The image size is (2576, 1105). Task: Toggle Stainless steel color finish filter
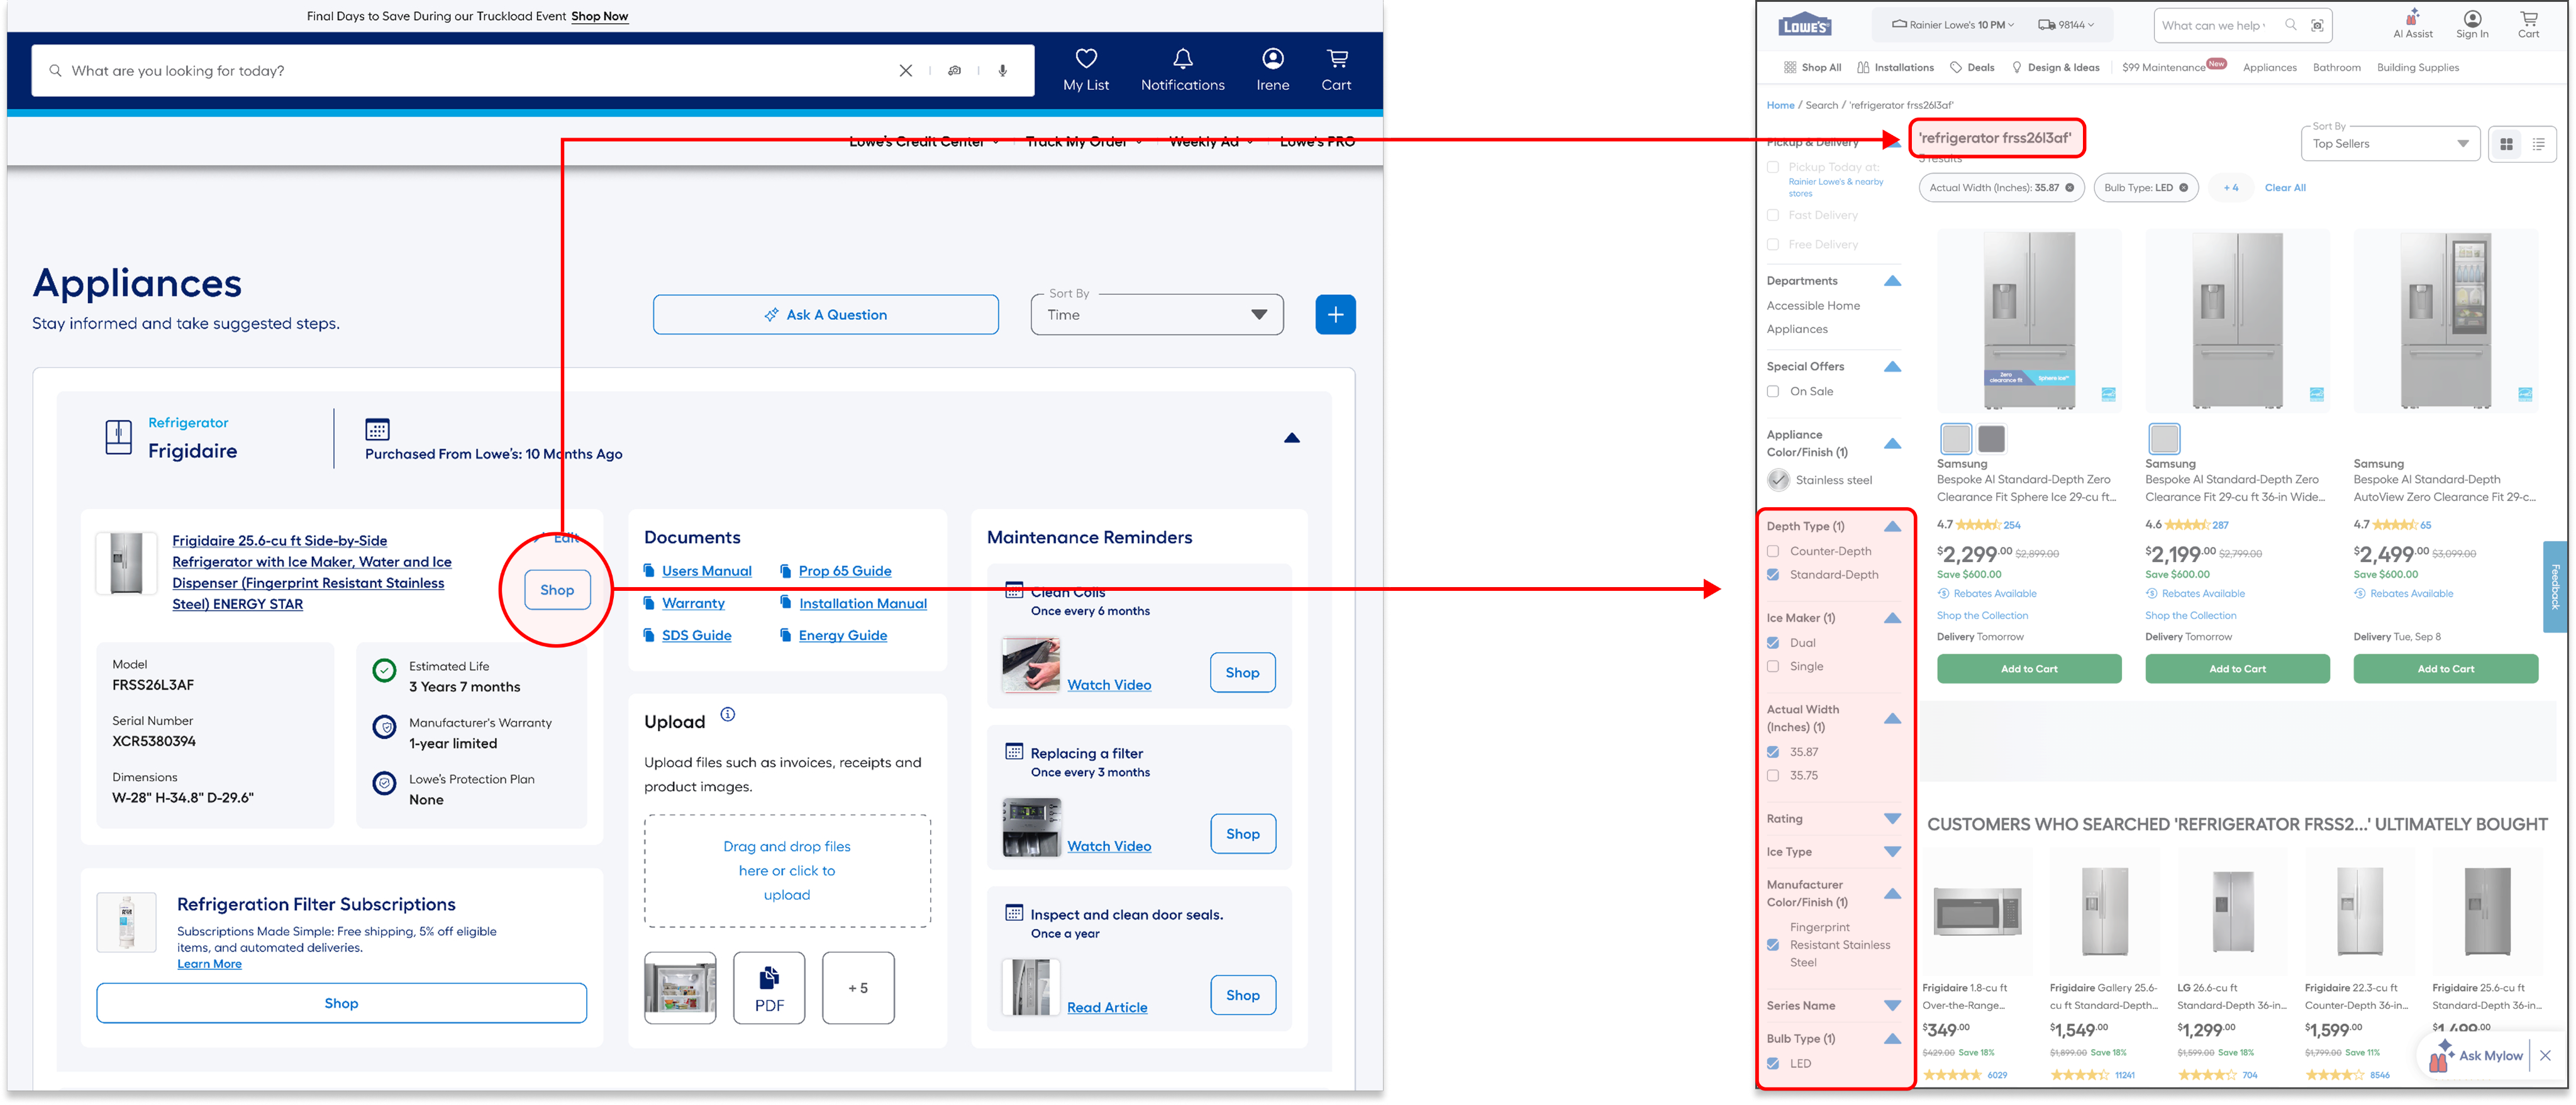[1778, 481]
